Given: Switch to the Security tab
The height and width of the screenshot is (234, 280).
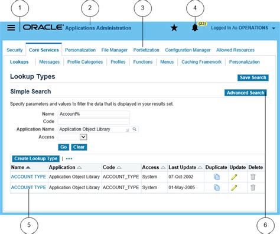Looking at the screenshot, I should [x=15, y=50].
